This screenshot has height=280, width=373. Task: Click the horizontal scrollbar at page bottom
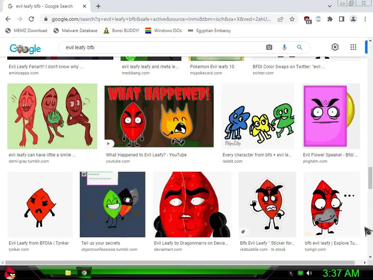click(x=180, y=262)
